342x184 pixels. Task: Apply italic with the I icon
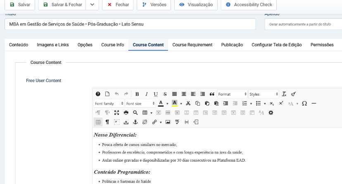pyautogui.click(x=146, y=94)
